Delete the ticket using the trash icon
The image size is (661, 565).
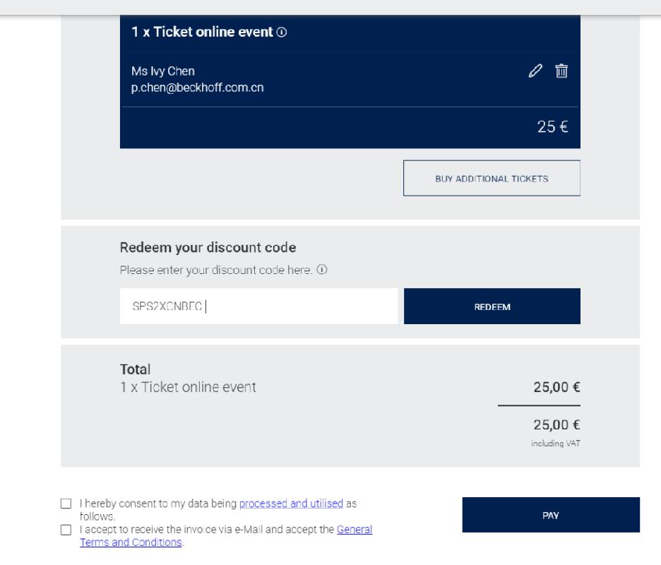pos(561,71)
